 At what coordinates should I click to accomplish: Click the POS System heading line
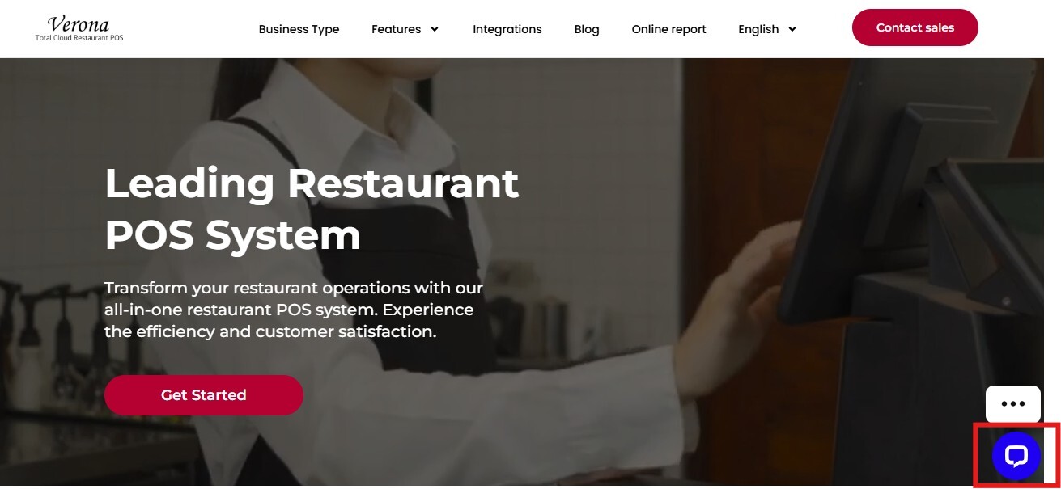tap(232, 235)
